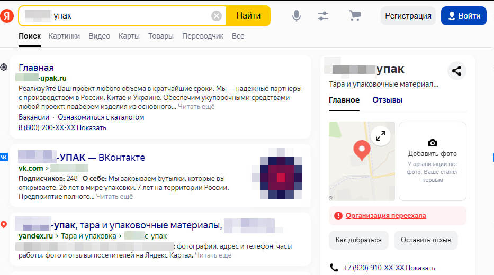The width and height of the screenshot is (494, 275).
Task: Click the camera icon to add photo
Action: click(432, 143)
